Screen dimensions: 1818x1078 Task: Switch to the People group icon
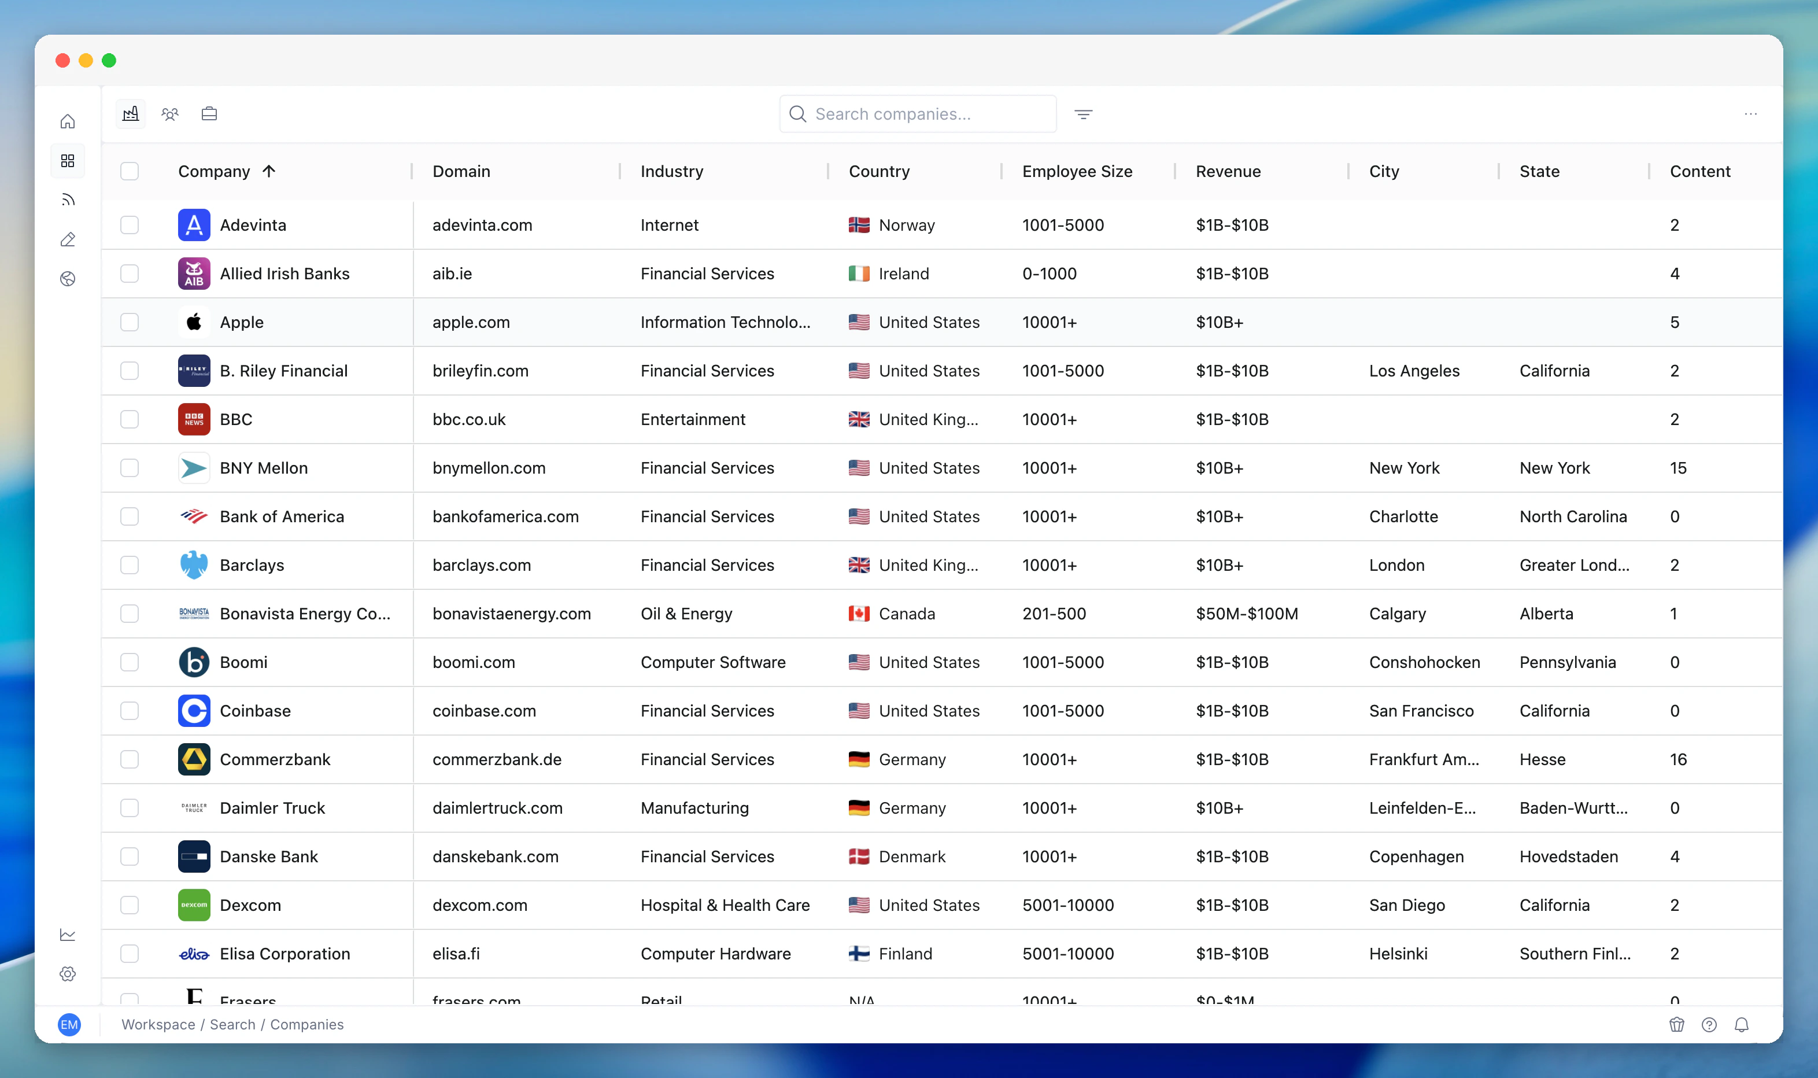(x=170, y=114)
